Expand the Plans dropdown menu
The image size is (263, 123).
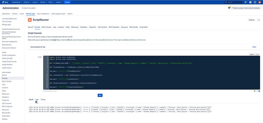51,2
